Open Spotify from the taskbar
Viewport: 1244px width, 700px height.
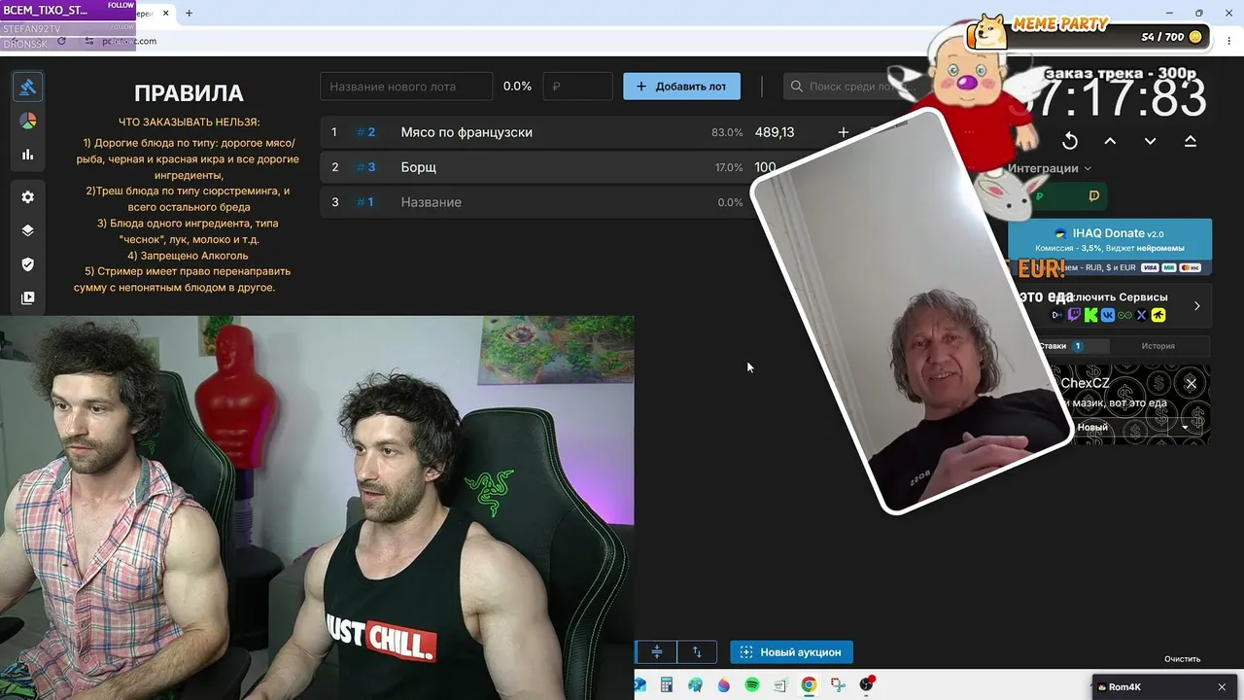point(752,685)
